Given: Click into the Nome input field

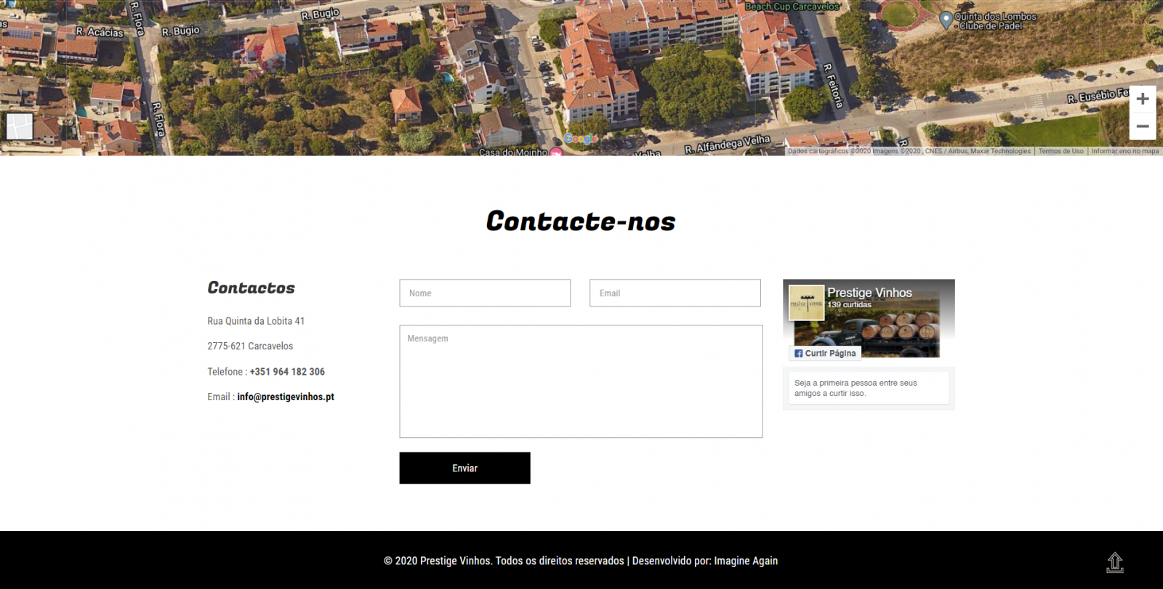Looking at the screenshot, I should click(x=485, y=293).
